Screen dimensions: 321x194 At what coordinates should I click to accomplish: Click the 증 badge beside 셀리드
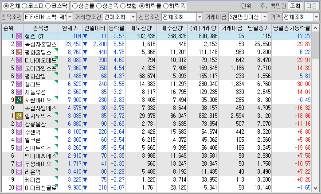point(19,84)
